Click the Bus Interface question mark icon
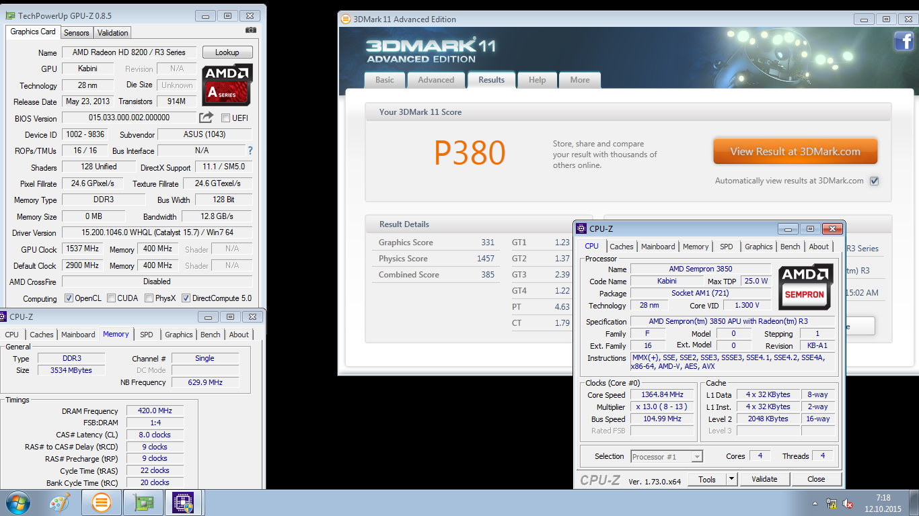919x516 pixels. (250, 150)
